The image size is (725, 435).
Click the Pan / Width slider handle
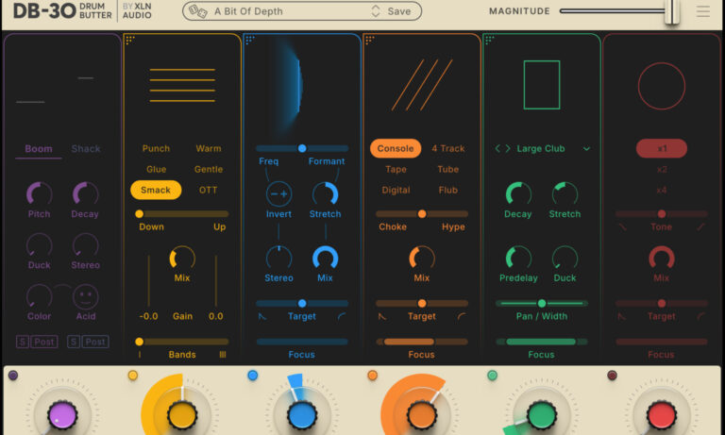pos(542,304)
